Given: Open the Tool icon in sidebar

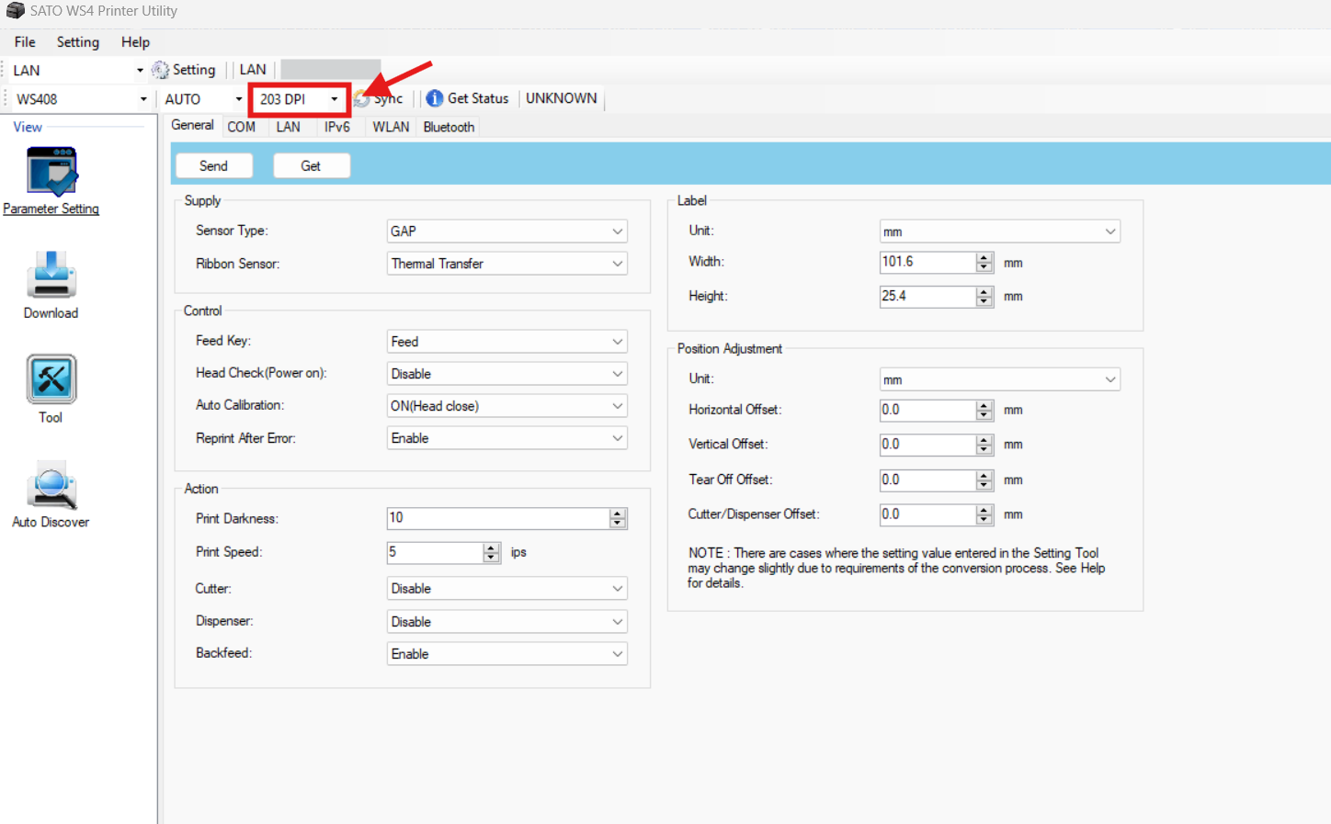Looking at the screenshot, I should pyautogui.click(x=51, y=379).
